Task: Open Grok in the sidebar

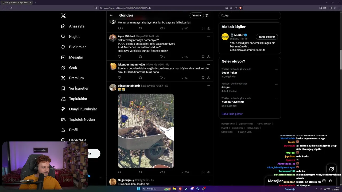Action: coord(69,68)
